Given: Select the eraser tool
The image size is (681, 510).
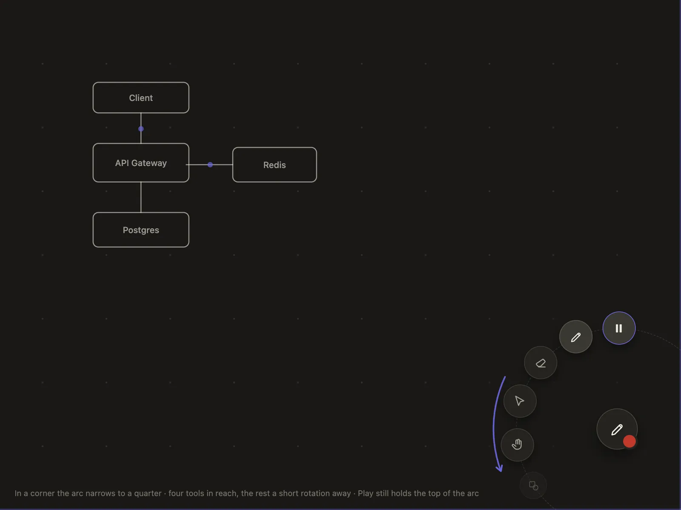Looking at the screenshot, I should pyautogui.click(x=541, y=363).
